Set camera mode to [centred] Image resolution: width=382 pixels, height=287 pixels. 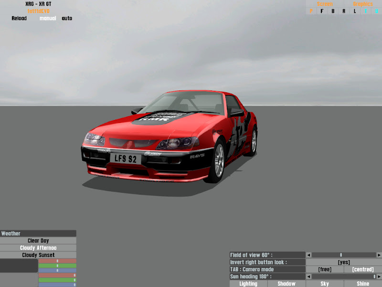pyautogui.click(x=363, y=269)
